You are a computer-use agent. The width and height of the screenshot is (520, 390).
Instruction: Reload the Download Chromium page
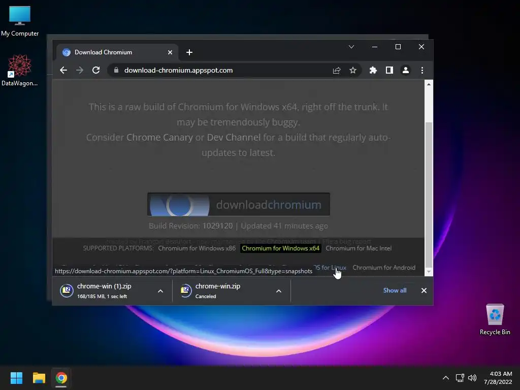[96, 70]
